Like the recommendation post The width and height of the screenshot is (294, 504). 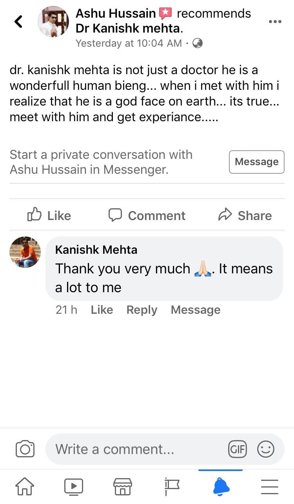(49, 215)
